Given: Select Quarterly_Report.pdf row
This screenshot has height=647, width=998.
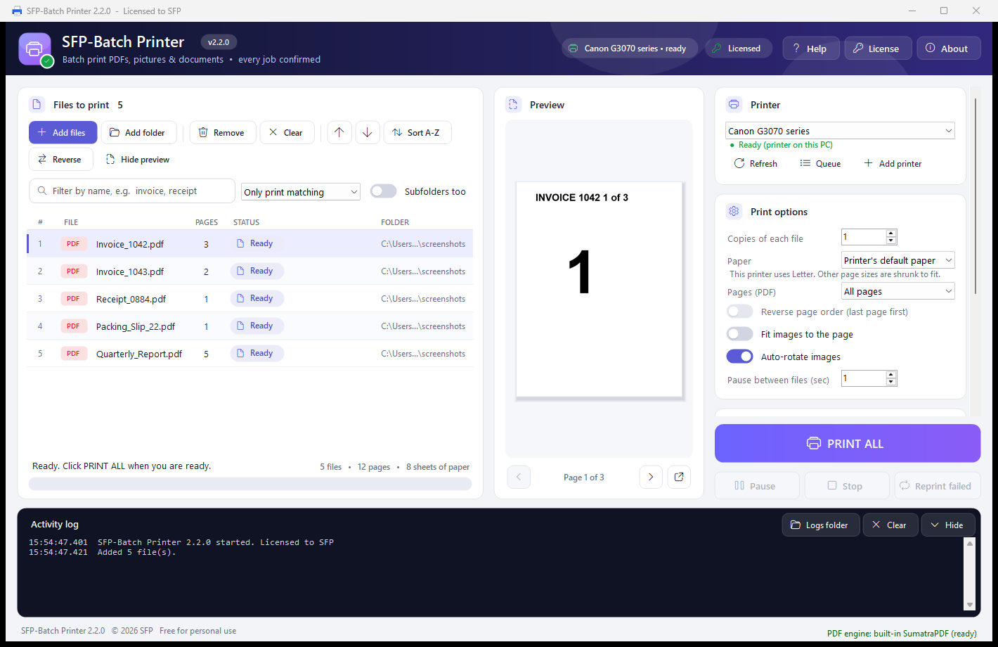Looking at the screenshot, I should 249,354.
